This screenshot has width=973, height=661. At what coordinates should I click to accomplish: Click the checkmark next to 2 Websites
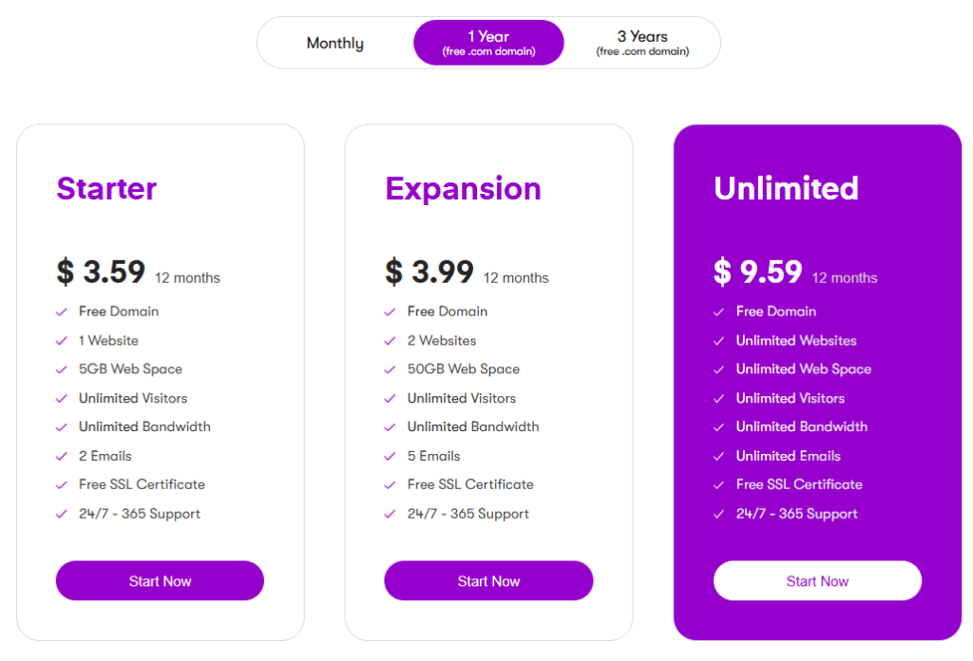tap(389, 340)
